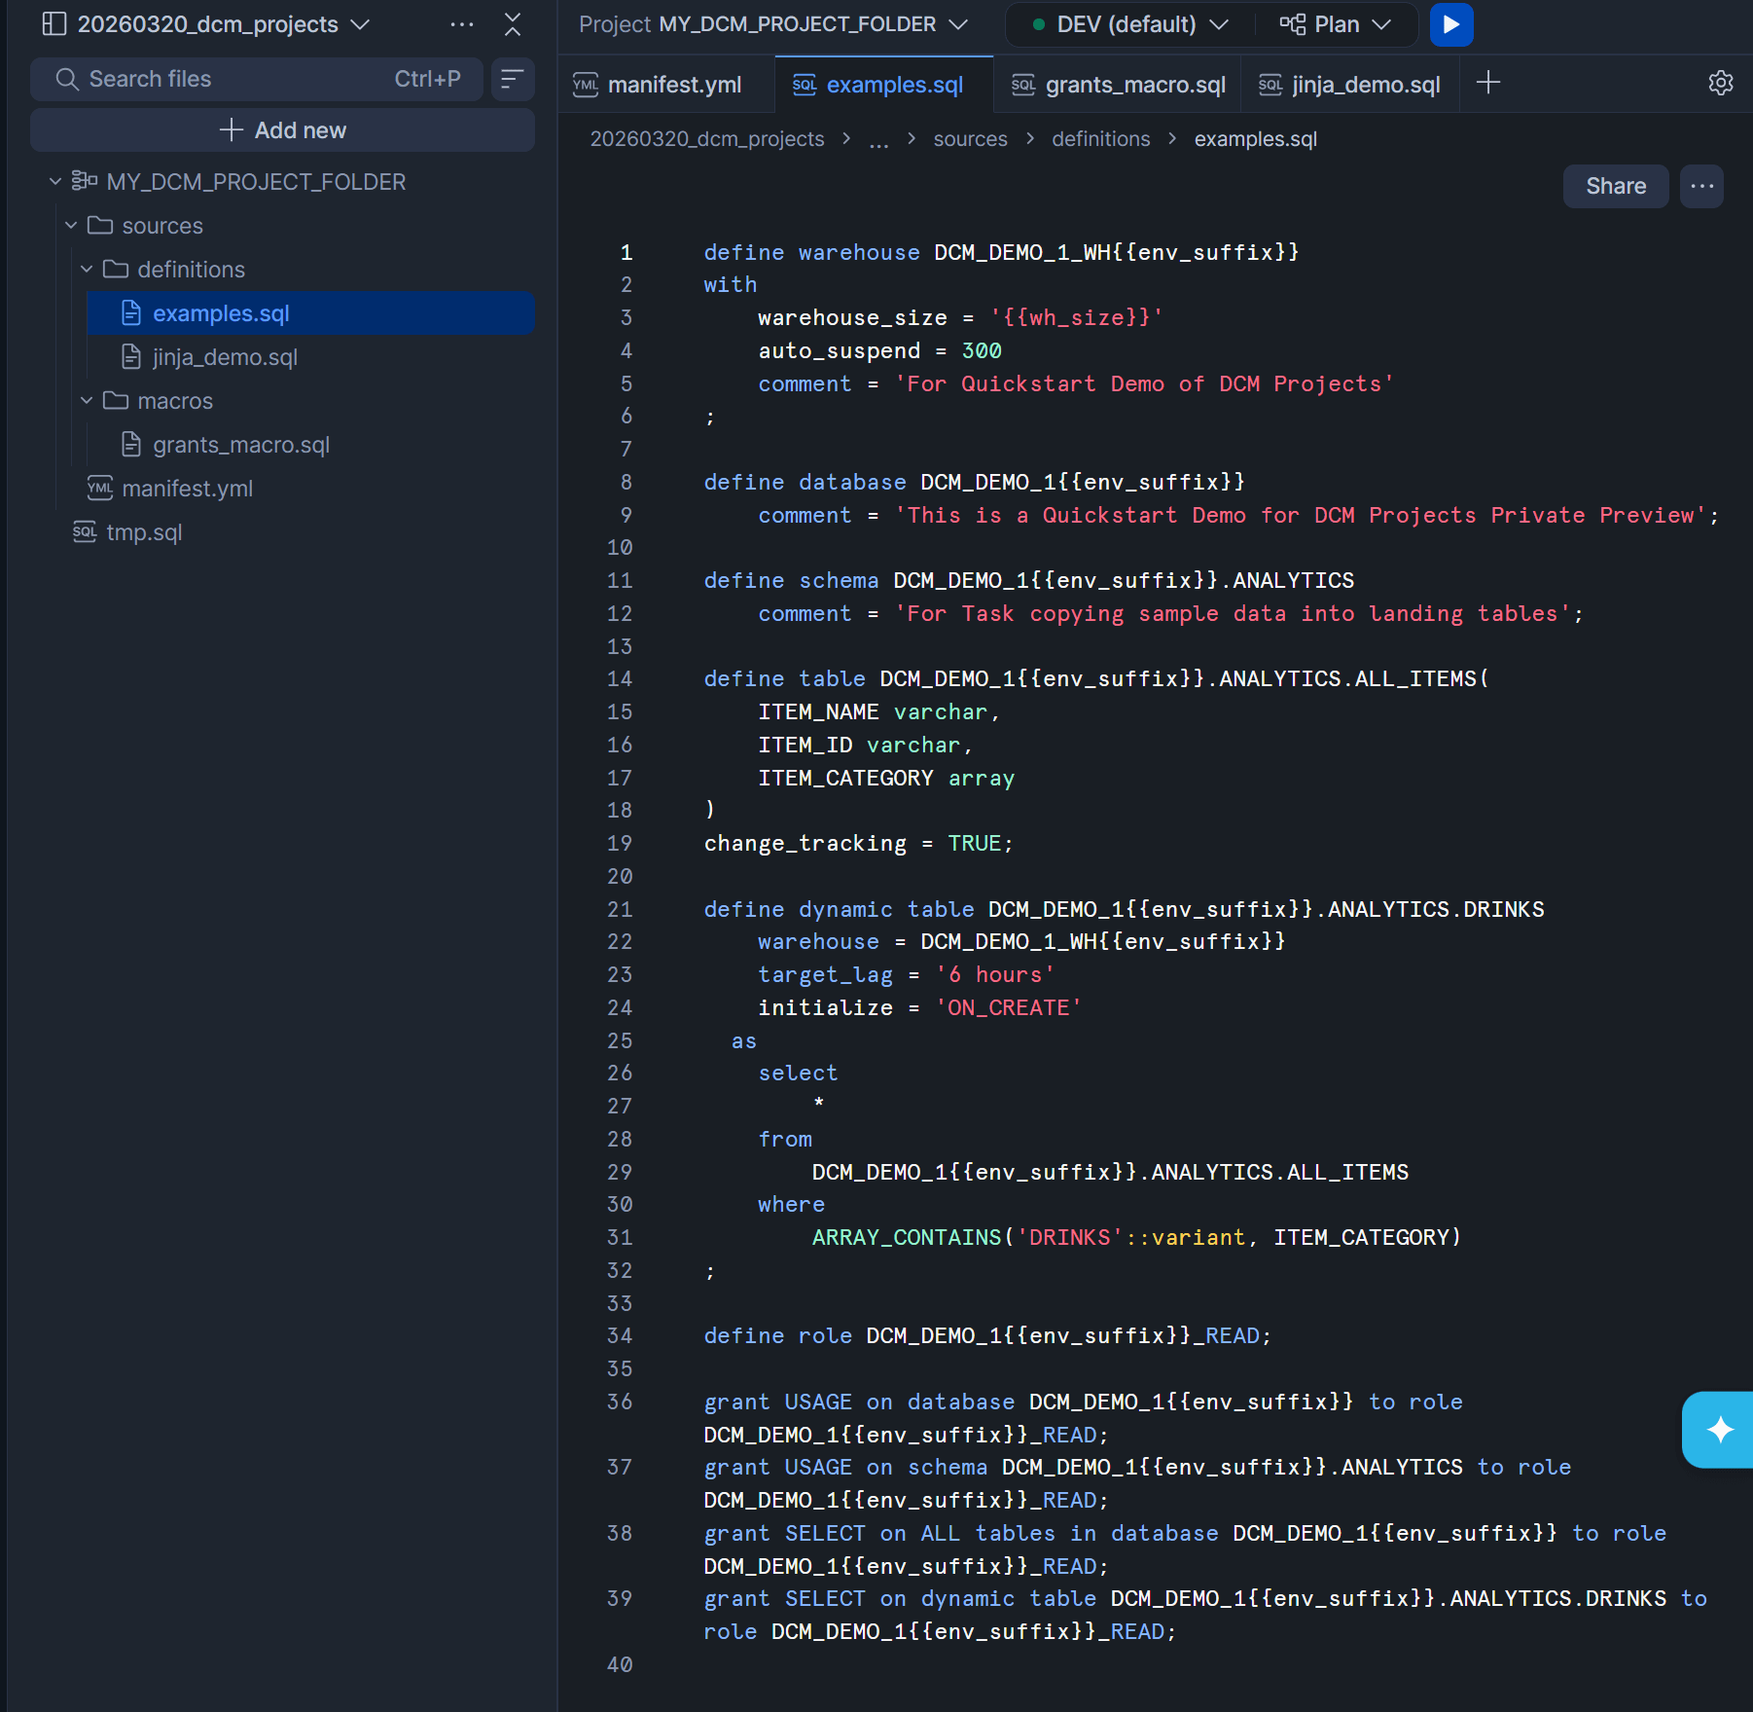Open tmp.sql in the file tree
Screen dimensions: 1753x1712
[x=144, y=532]
